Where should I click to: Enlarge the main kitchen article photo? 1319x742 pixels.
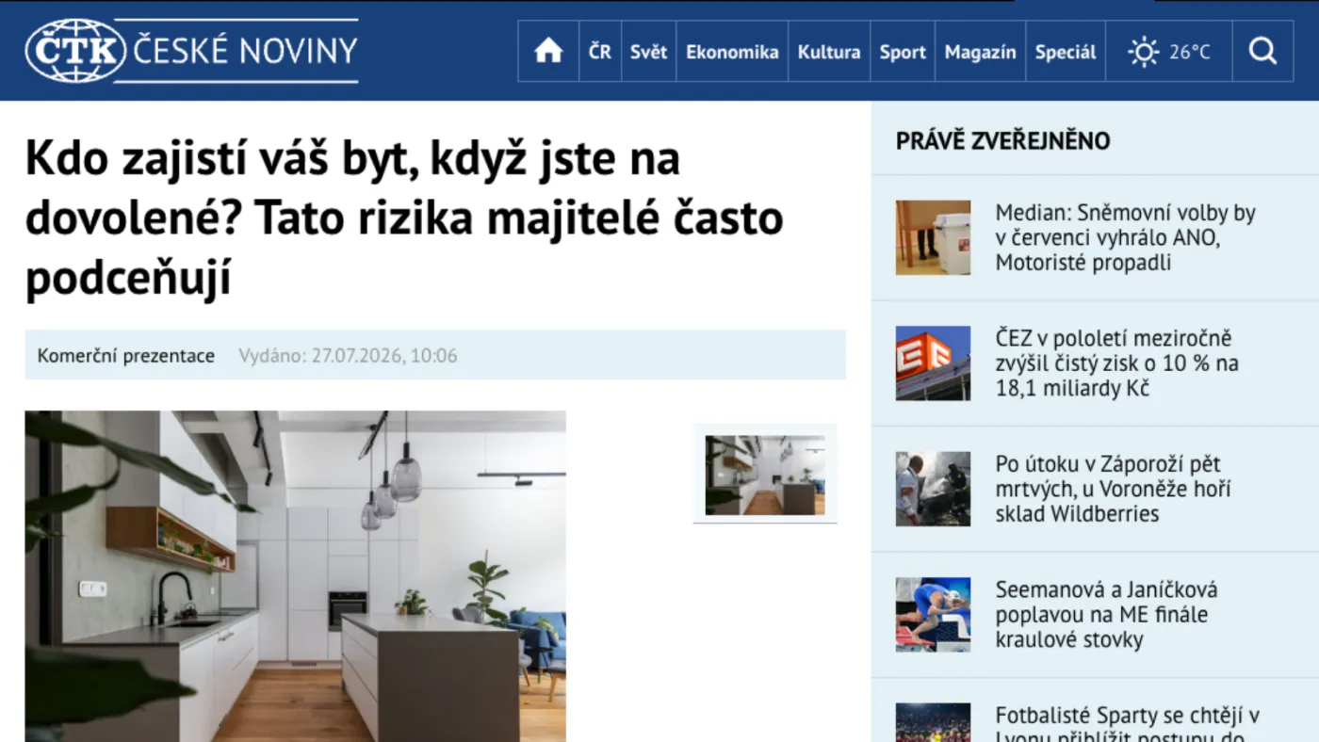(295, 576)
